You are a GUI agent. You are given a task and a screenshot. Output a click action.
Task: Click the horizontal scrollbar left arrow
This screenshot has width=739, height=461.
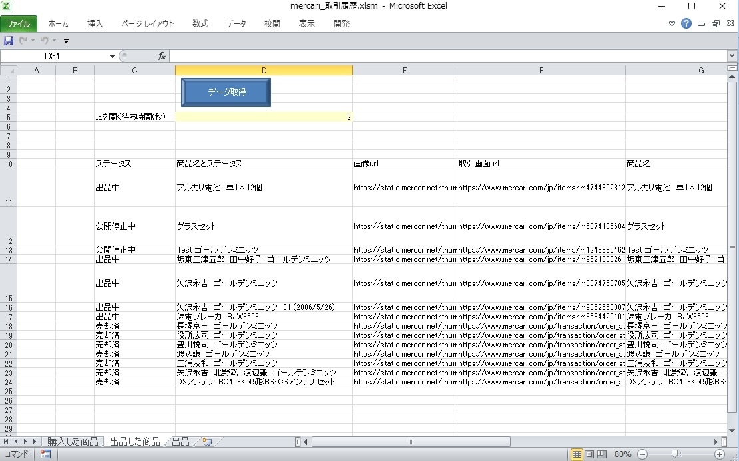click(306, 442)
